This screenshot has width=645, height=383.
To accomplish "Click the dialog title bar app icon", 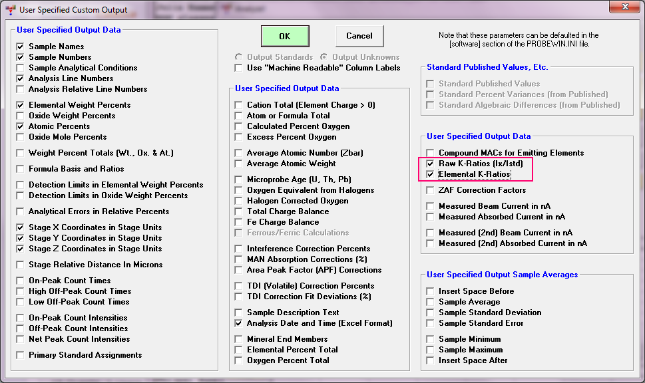I will (x=10, y=11).
